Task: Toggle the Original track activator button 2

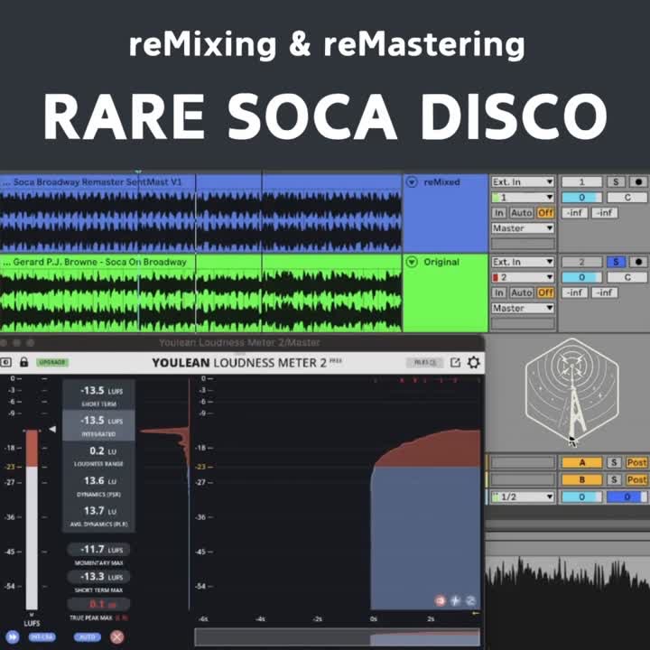Action: click(581, 262)
